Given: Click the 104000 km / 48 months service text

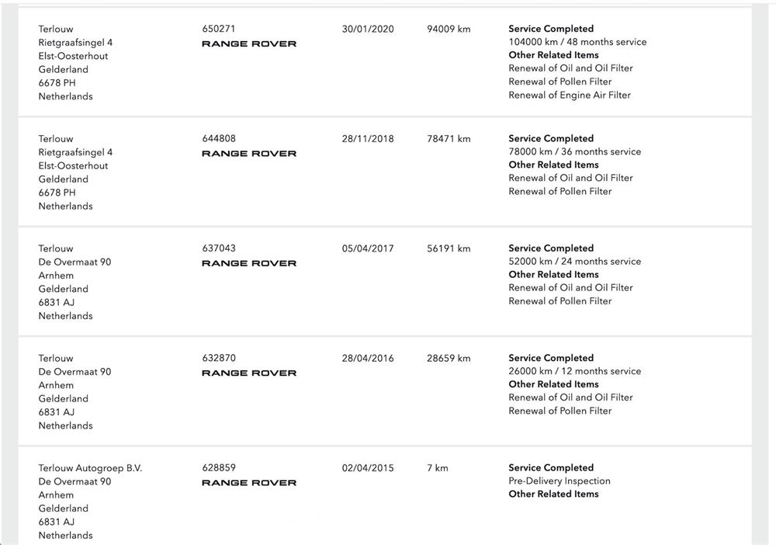Looking at the screenshot, I should 577,42.
